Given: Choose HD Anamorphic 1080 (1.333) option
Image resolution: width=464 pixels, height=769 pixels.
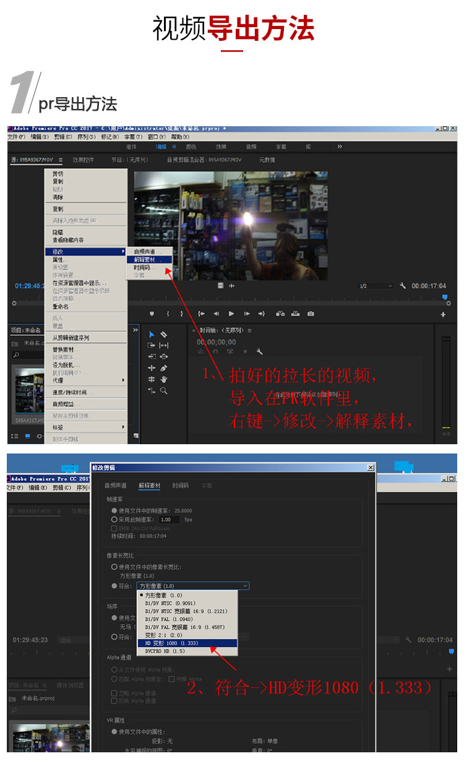Looking at the screenshot, I should pos(187,643).
